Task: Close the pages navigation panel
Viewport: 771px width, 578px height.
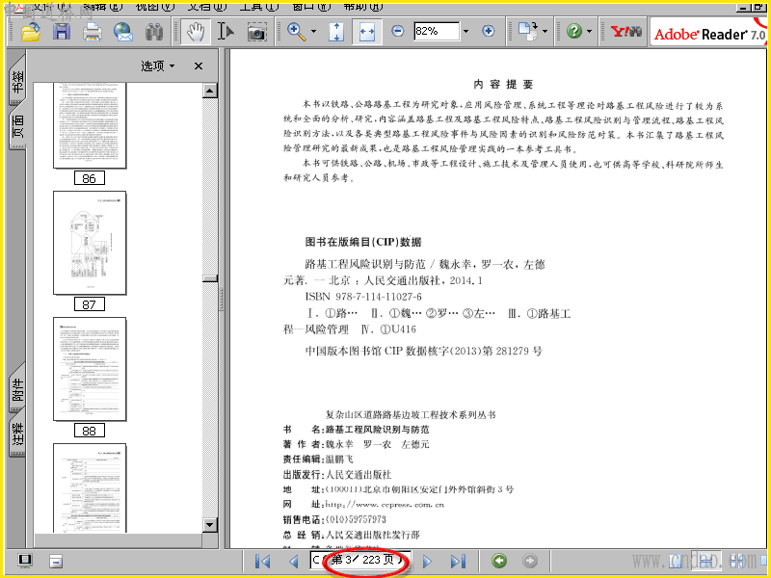Action: pos(199,66)
